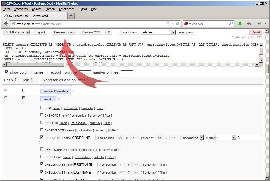
Task: Click the red info icon next to Join
Action: tap(32, 80)
